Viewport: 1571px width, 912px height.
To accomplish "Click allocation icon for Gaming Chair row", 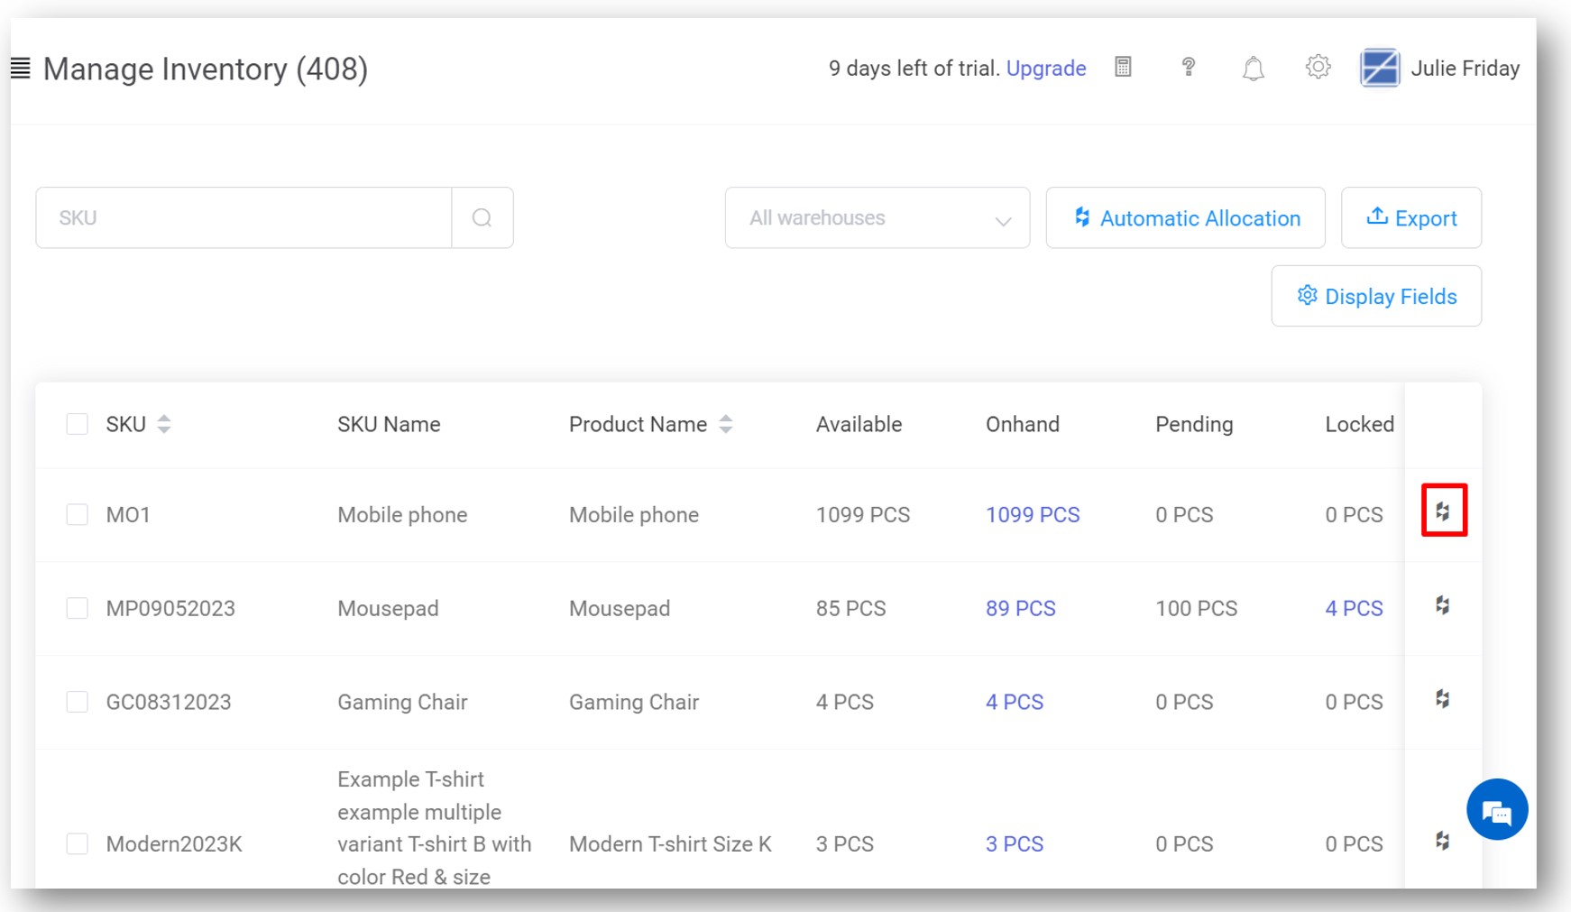I will 1443,699.
